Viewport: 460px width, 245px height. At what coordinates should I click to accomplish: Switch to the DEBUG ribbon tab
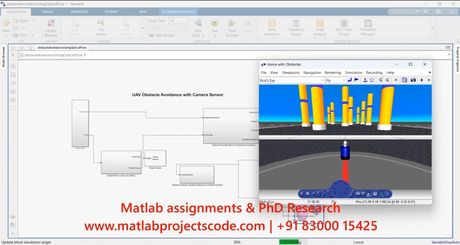[x=48, y=12]
